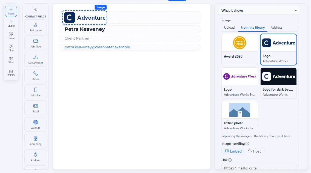Image resolution: width=311 pixels, height=173 pixels.
Task: Open the Insert tool in the sidebar
Action: (11, 11)
